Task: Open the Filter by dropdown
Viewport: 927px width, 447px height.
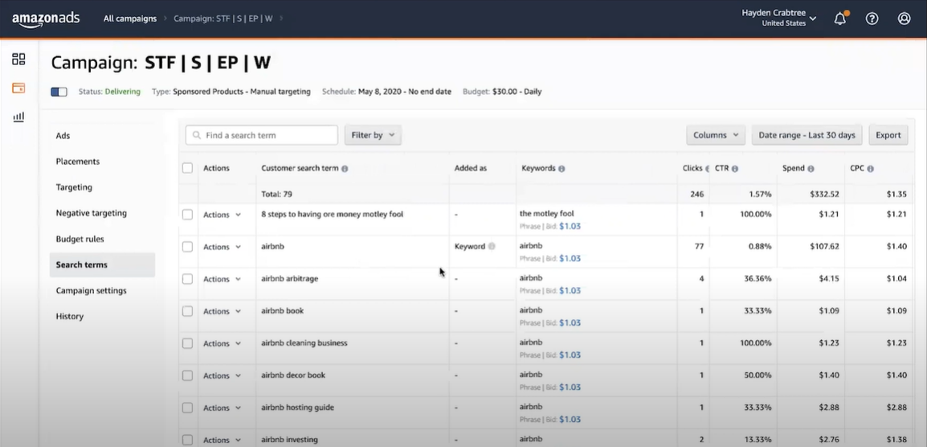Action: click(373, 135)
